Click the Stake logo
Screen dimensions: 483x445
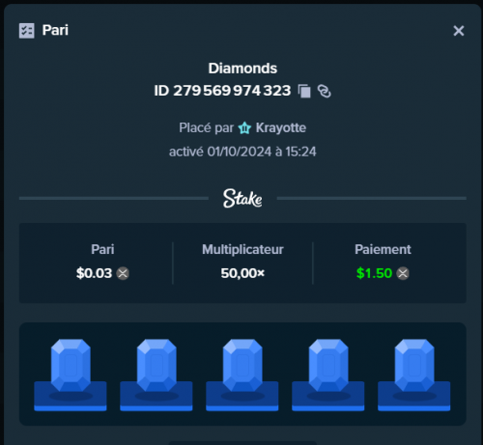242,198
